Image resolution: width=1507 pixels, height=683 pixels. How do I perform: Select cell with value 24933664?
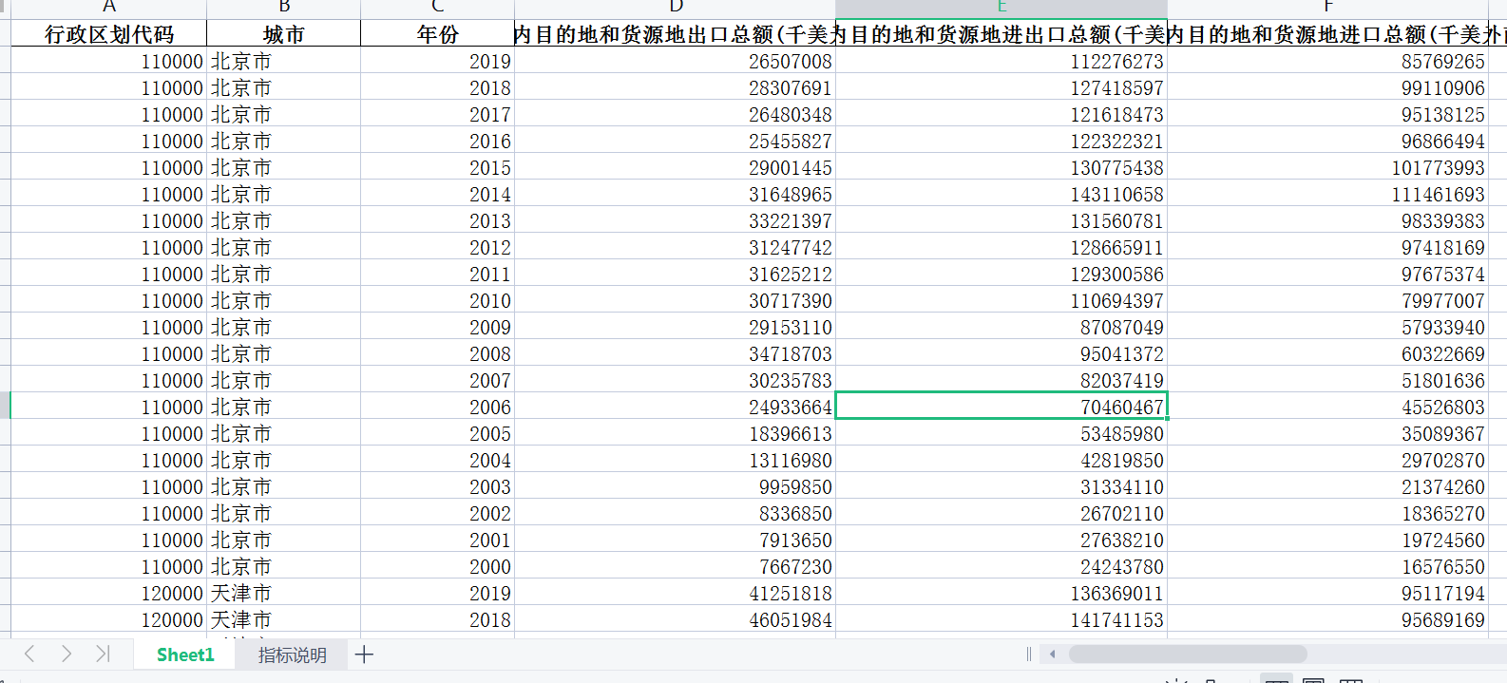675,407
